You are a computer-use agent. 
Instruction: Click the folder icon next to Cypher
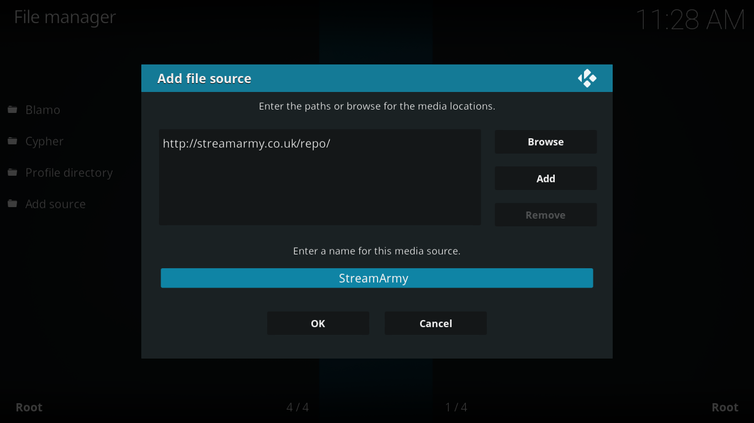pos(12,141)
